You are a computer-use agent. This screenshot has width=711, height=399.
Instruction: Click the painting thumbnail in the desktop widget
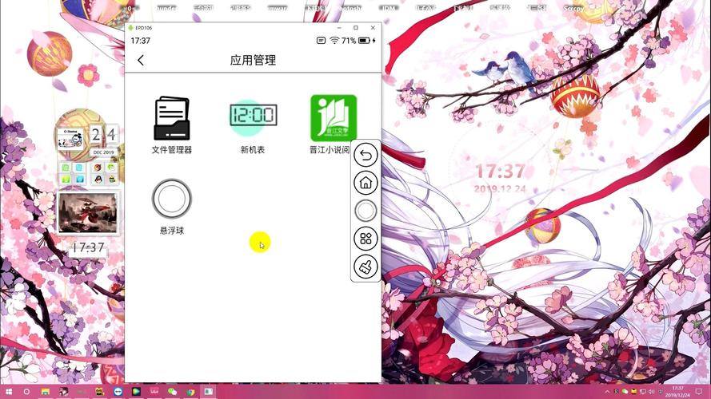(87, 212)
